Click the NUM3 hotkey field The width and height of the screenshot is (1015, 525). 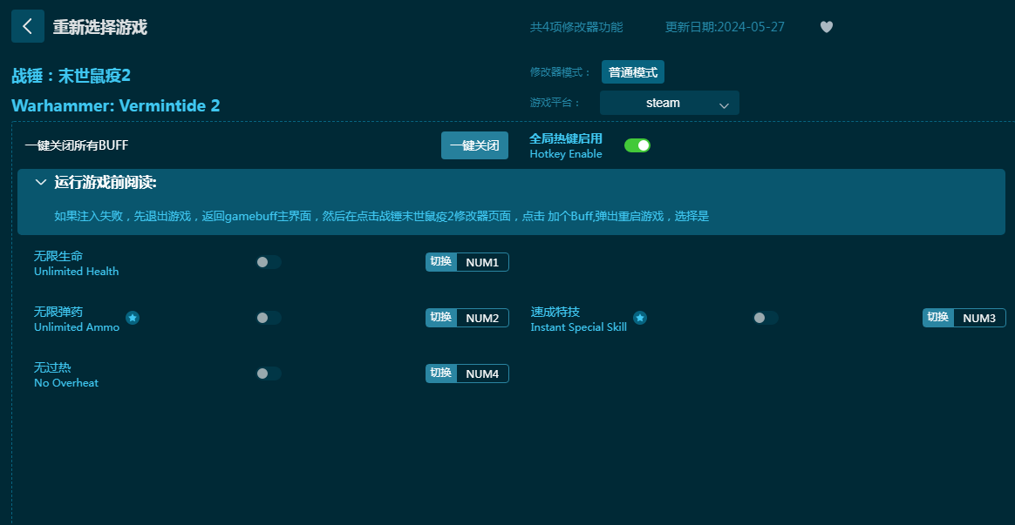(x=979, y=318)
